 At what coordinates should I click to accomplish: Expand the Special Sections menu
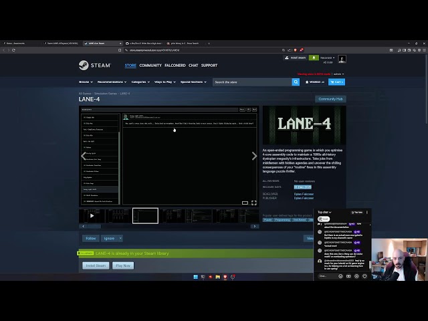[193, 82]
